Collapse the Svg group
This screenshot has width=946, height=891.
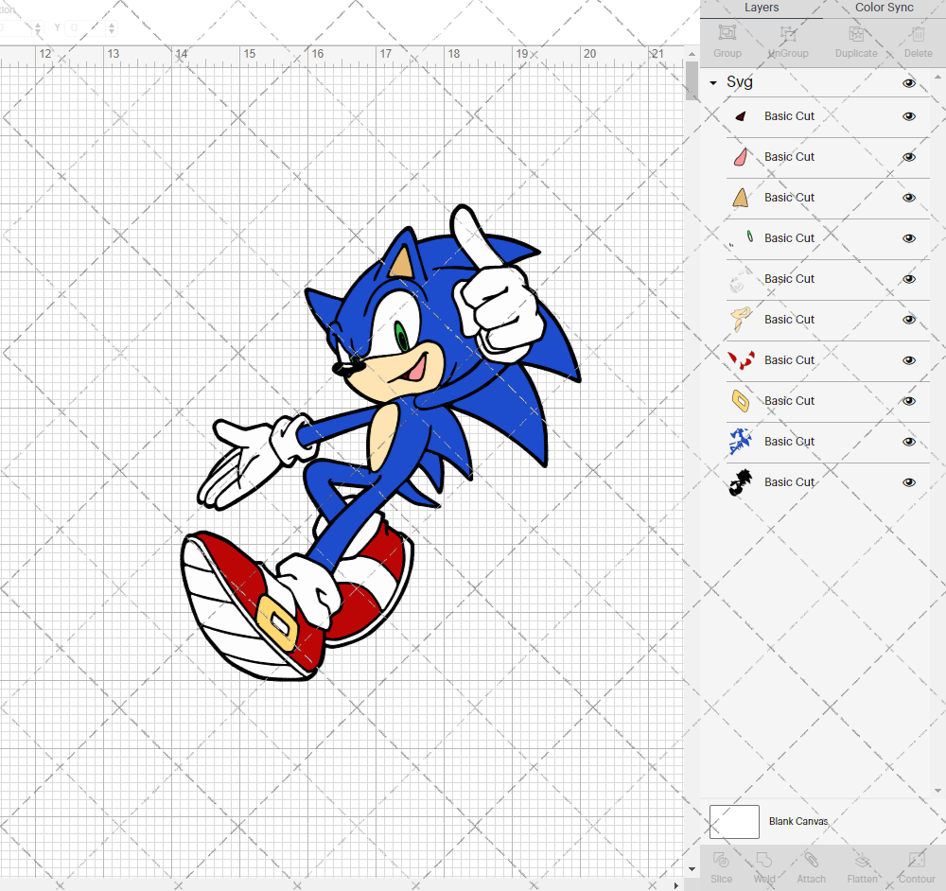click(x=712, y=83)
